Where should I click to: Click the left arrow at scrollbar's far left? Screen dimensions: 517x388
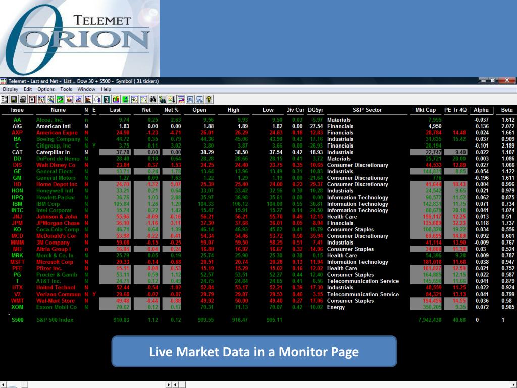pyautogui.click(x=3, y=384)
